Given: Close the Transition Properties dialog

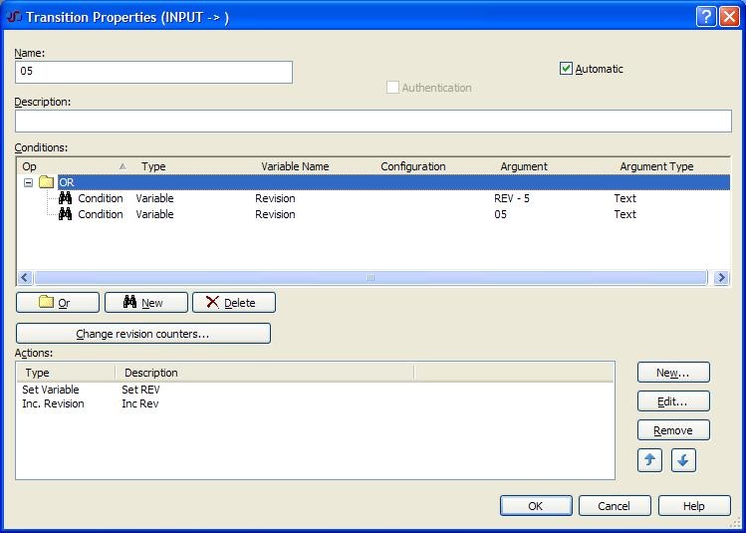Looking at the screenshot, I should [729, 18].
